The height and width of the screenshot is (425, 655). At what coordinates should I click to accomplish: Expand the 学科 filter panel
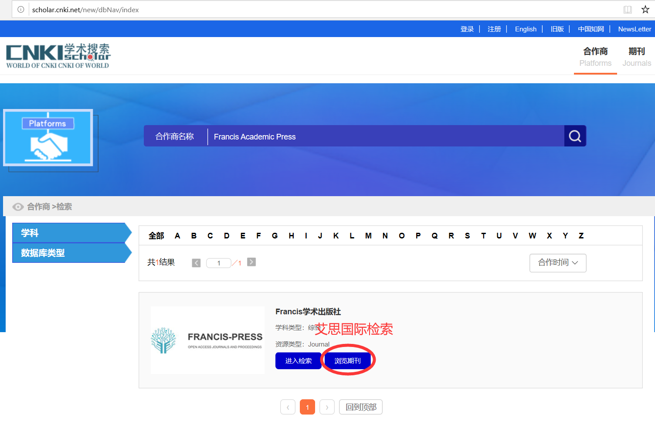[72, 233]
